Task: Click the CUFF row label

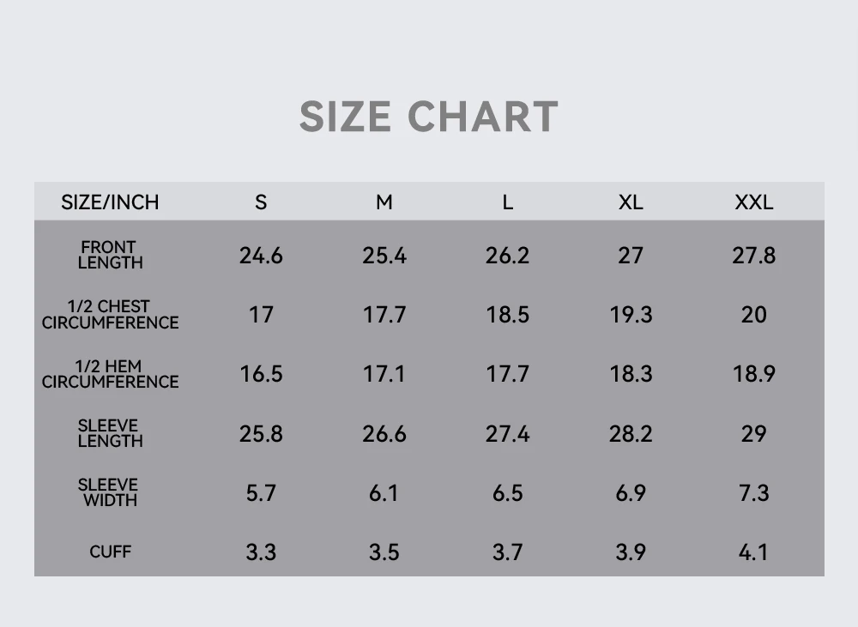Action: pos(110,552)
